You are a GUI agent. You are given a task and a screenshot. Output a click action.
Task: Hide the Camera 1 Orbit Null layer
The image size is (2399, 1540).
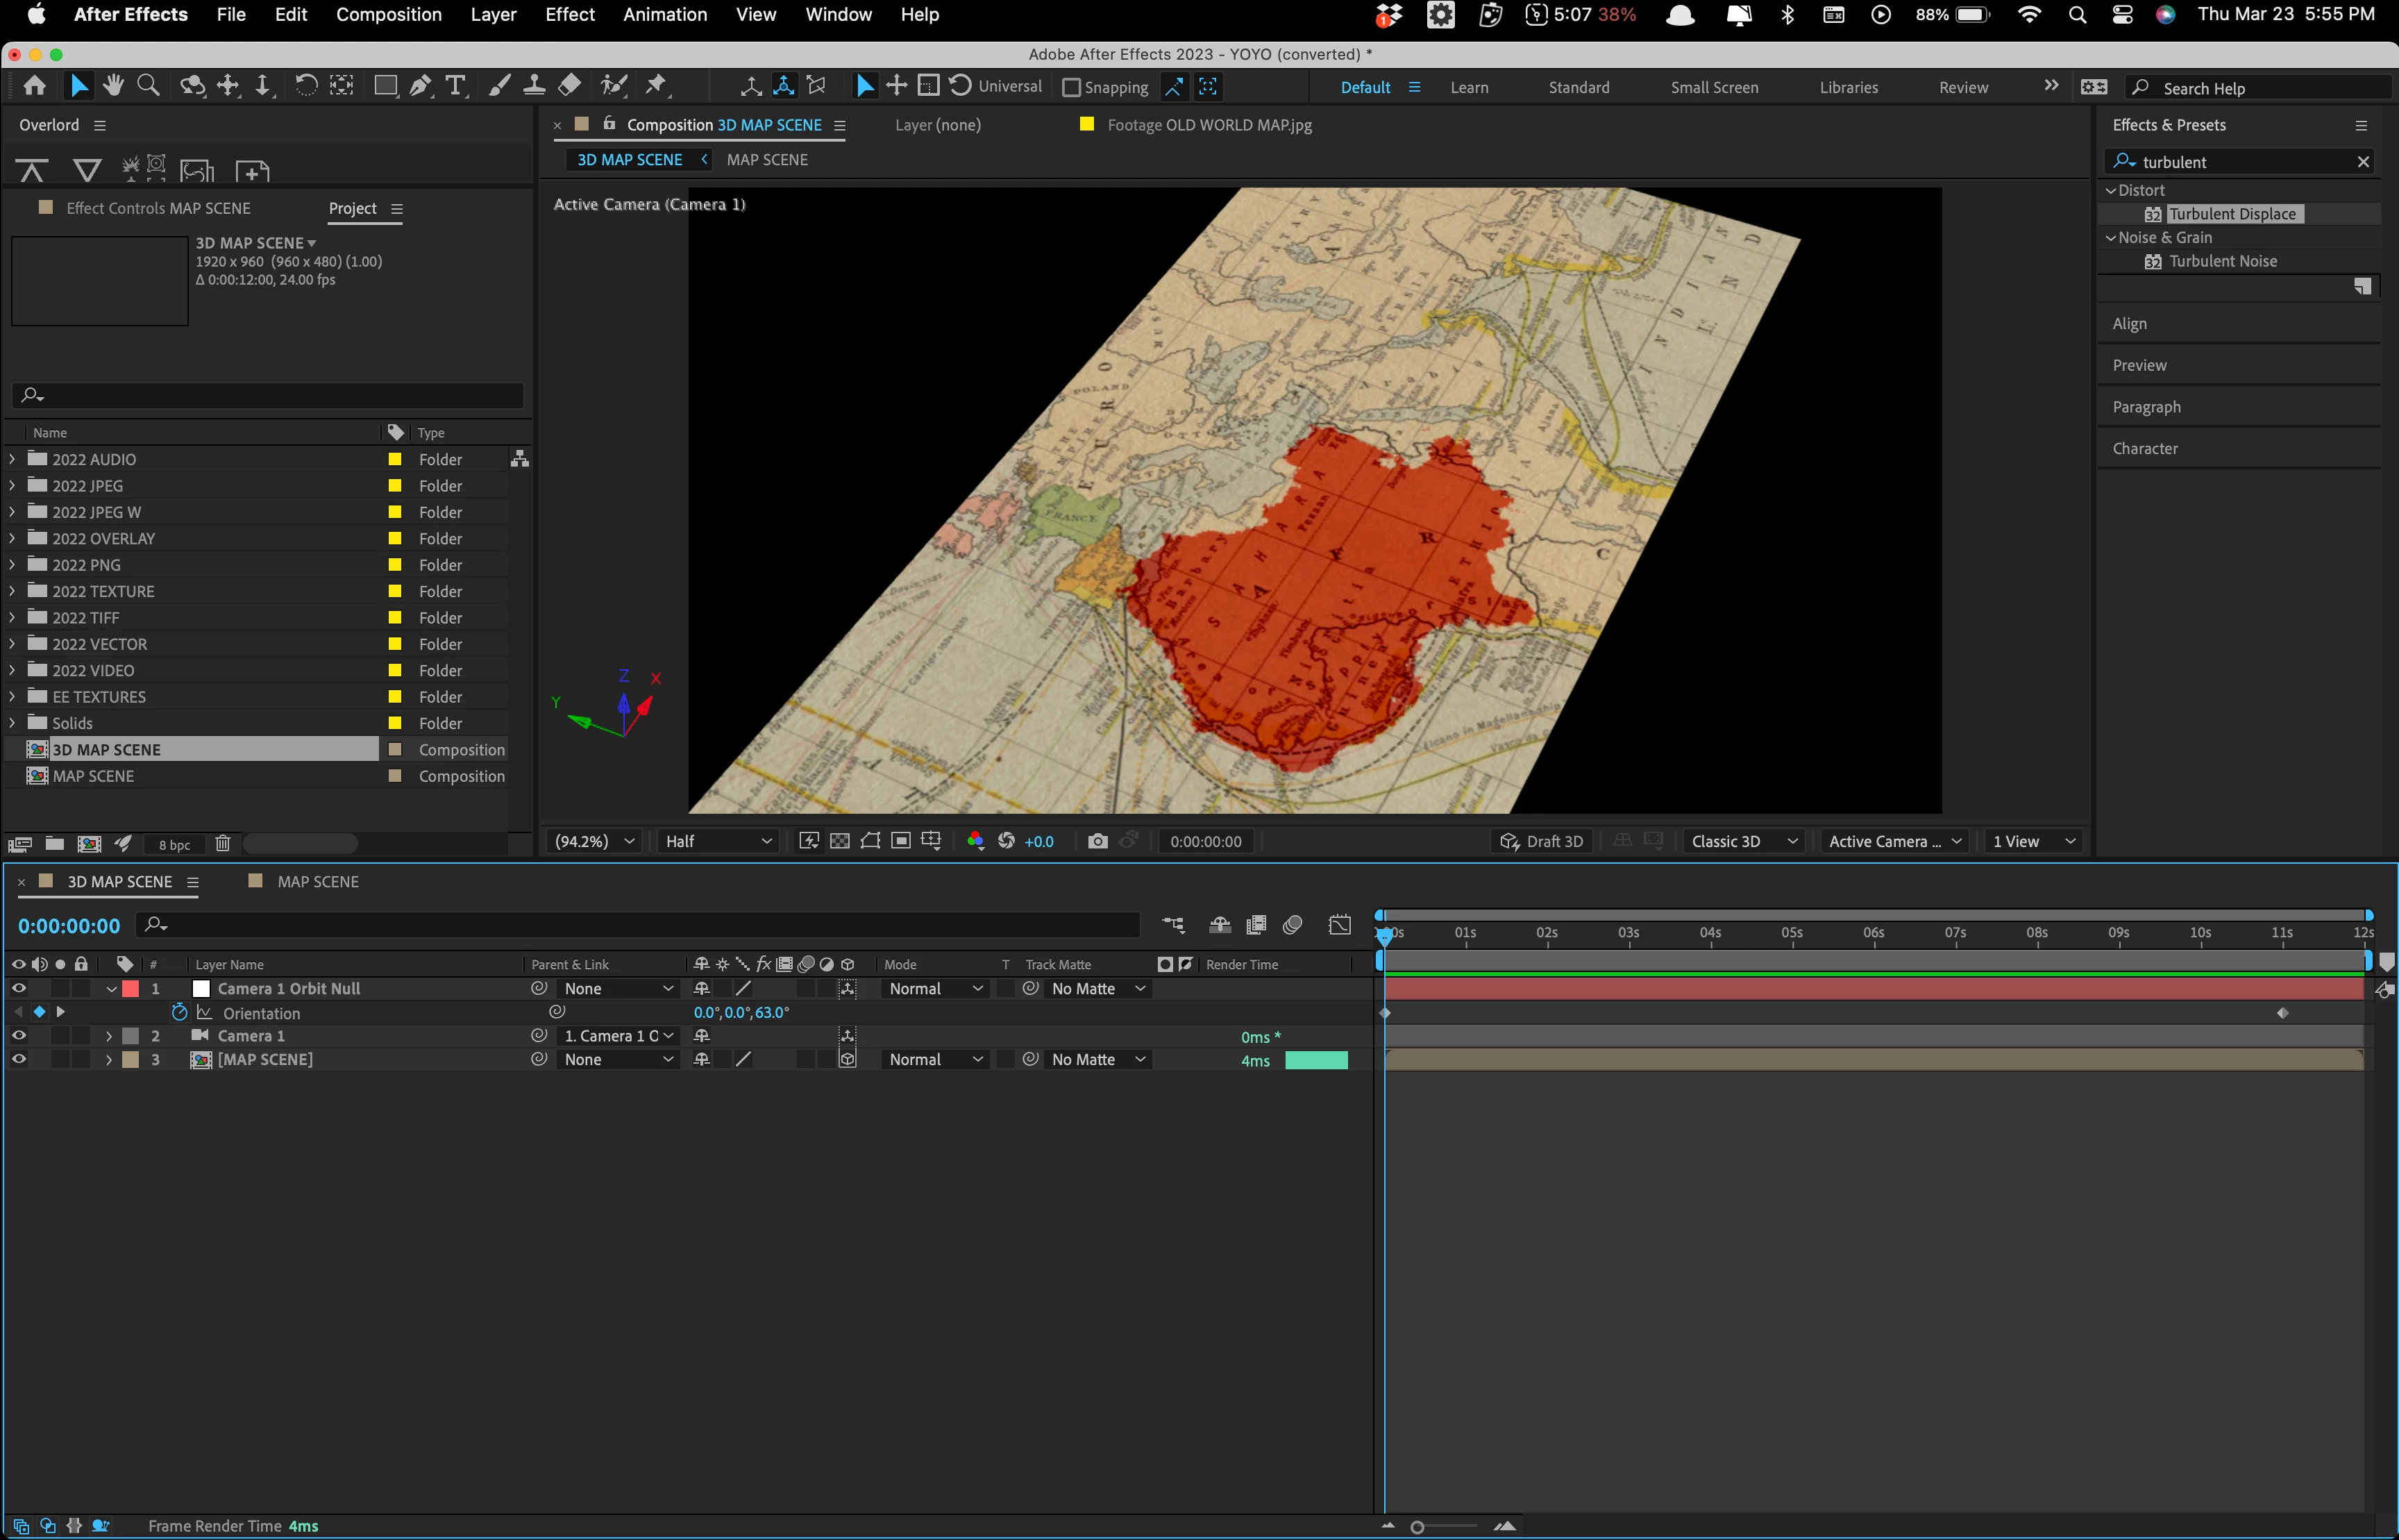[18, 988]
